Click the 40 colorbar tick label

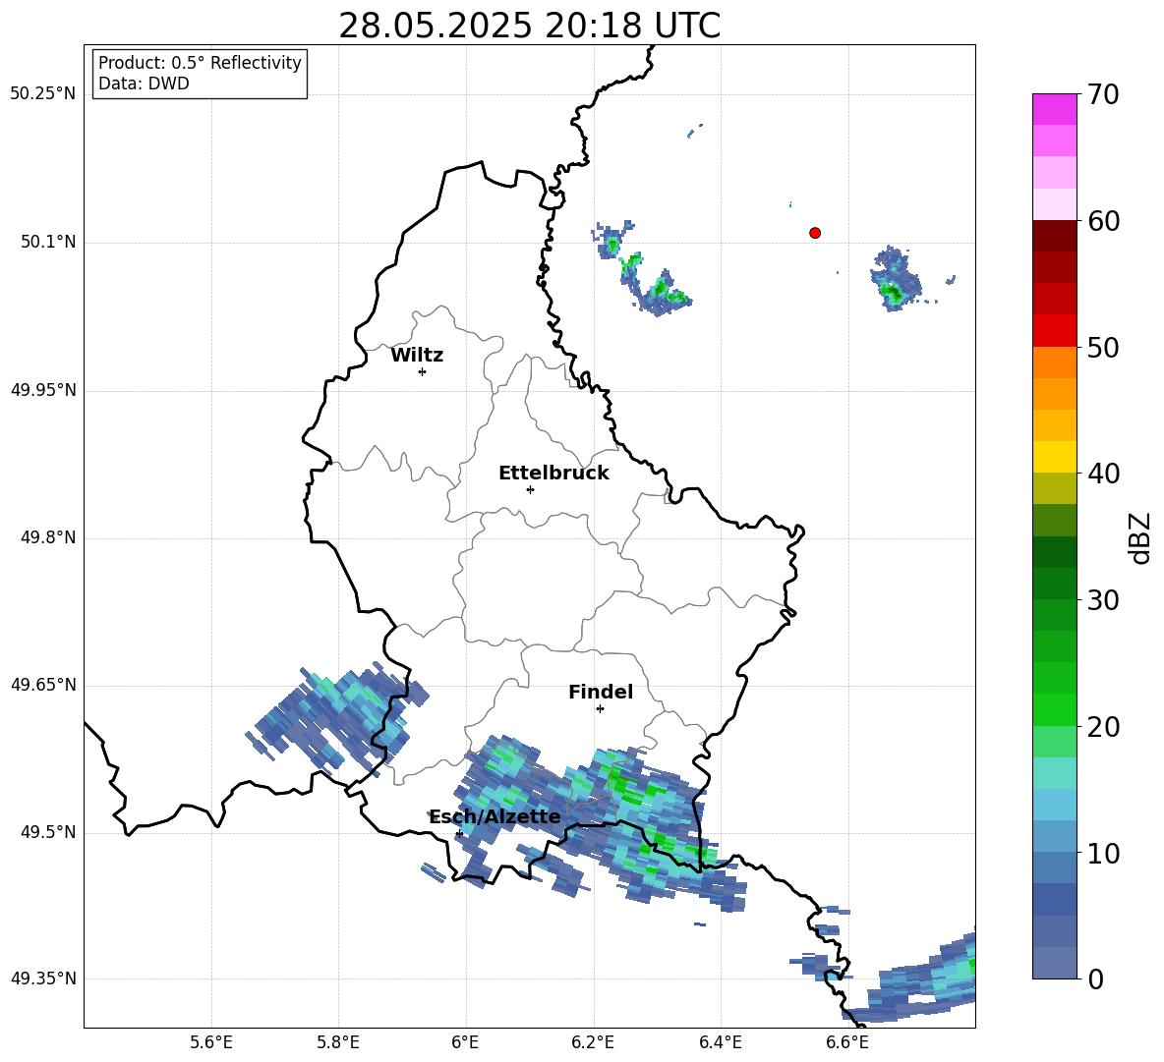1103,474
